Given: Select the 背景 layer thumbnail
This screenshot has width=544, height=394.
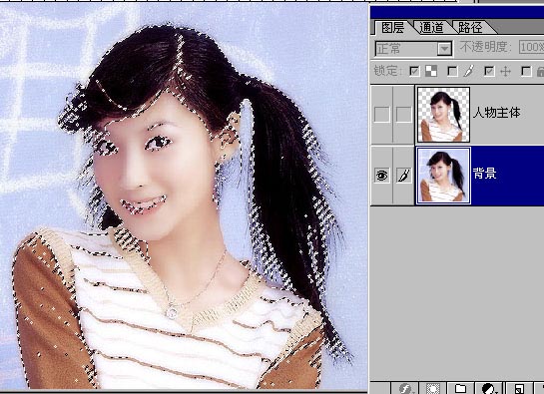Looking at the screenshot, I should [443, 176].
